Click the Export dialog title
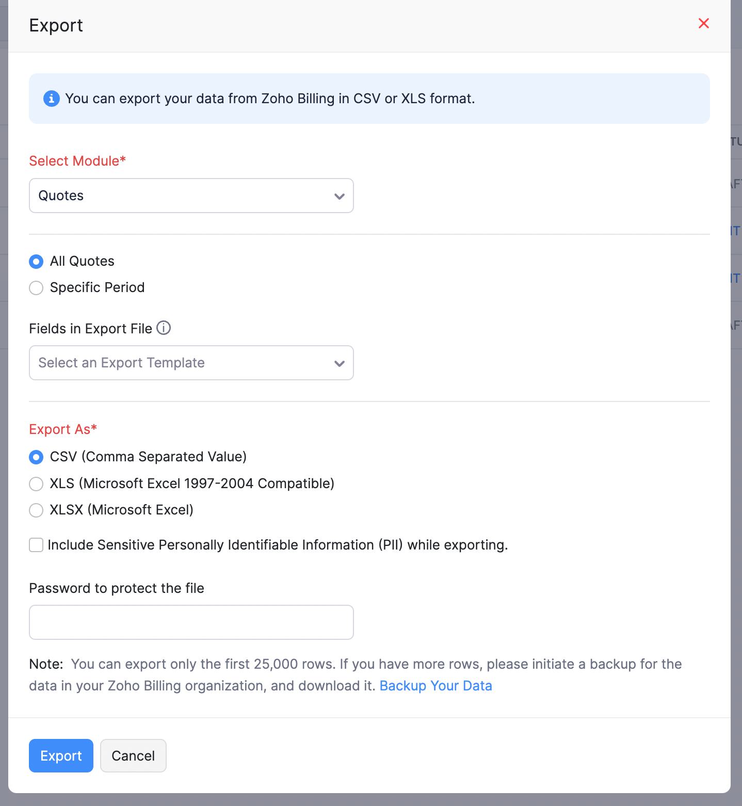This screenshot has width=742, height=806. (56, 25)
